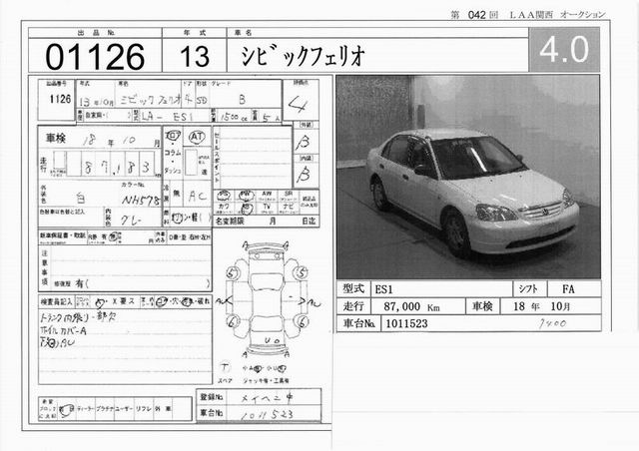This screenshot has width=639, height=451.
Task: Click the auction round number 042
Action: pos(476,15)
